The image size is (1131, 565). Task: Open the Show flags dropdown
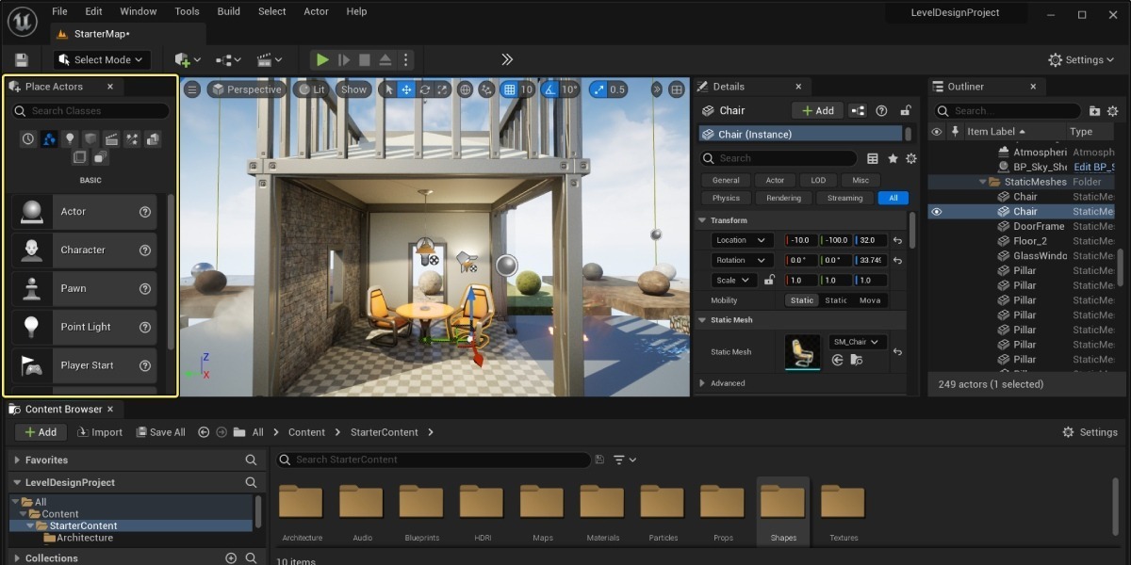point(353,89)
